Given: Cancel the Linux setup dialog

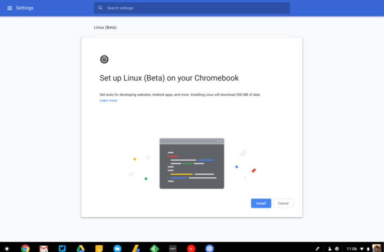Looking at the screenshot, I should [283, 203].
